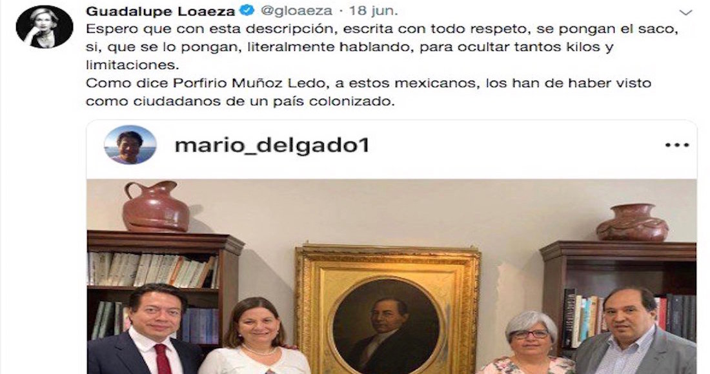Click the framed portrait painting

pyautogui.click(x=387, y=310)
